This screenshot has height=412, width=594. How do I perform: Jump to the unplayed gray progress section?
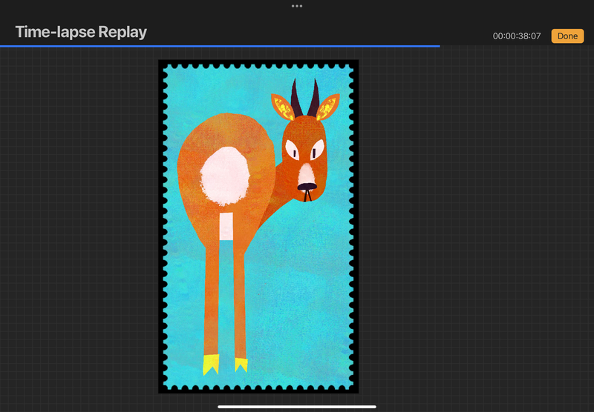click(516, 46)
